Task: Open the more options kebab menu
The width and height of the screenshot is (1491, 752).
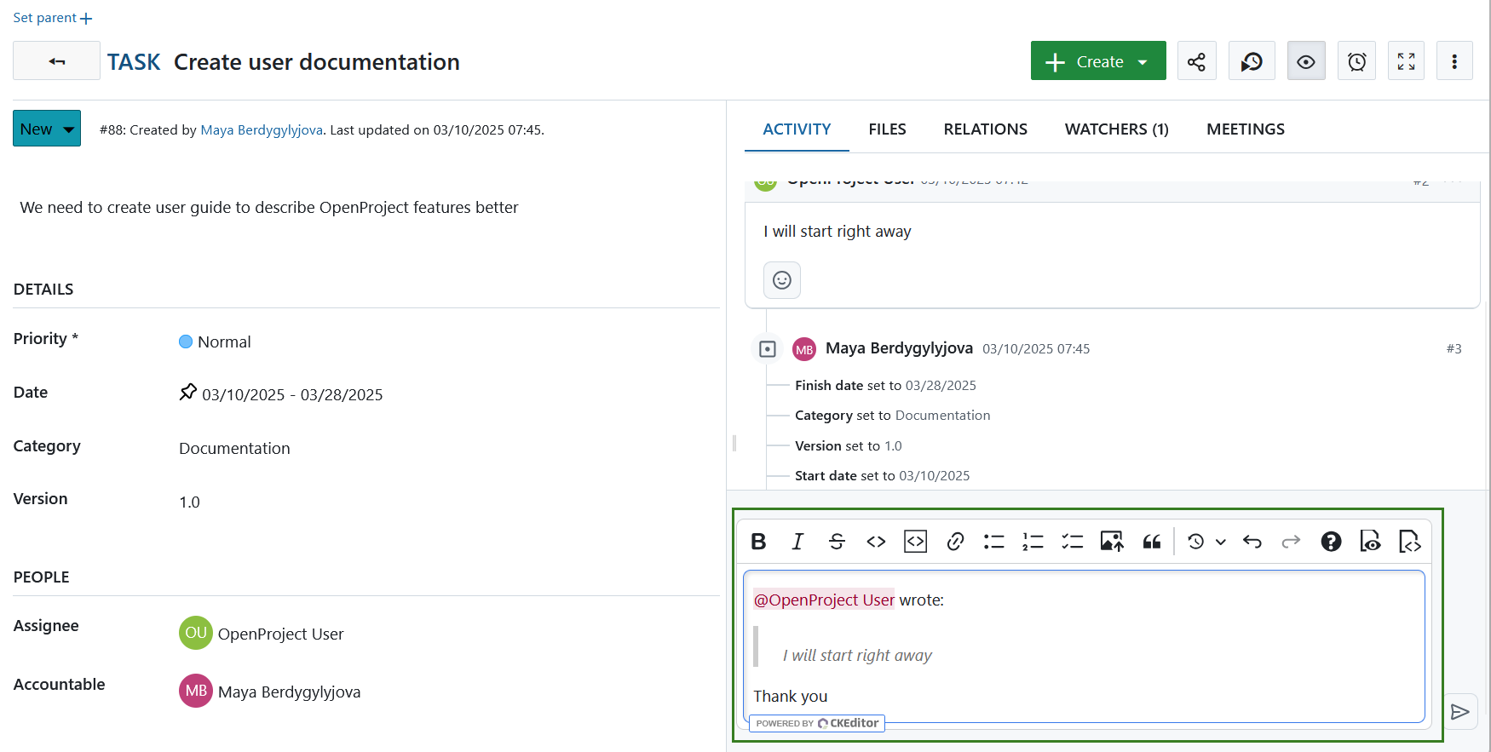Action: [x=1454, y=61]
